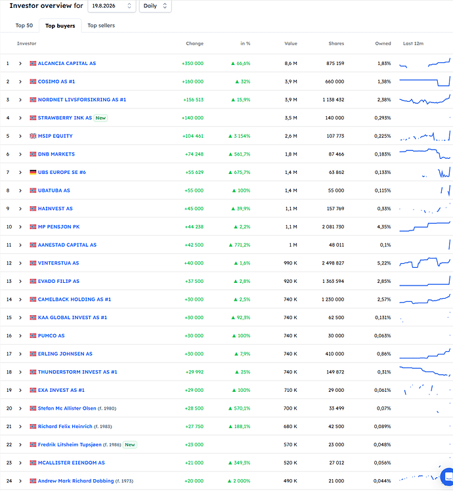
Task: Expand the Fredrik Litsheim Tupsjøen row
Action: [x=20, y=444]
